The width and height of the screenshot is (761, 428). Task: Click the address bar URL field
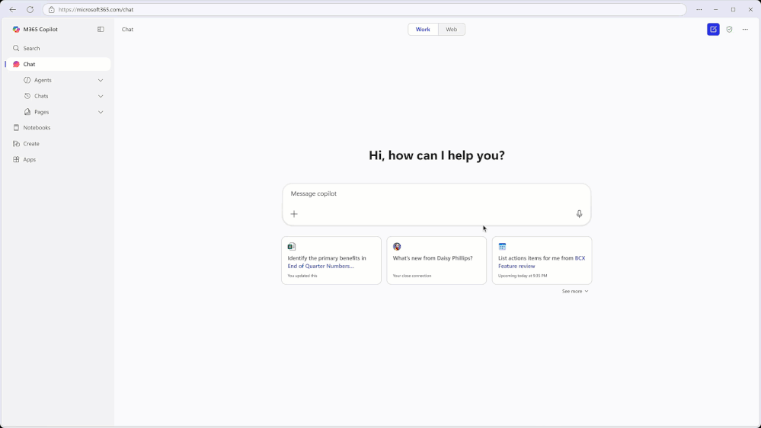tap(364, 9)
